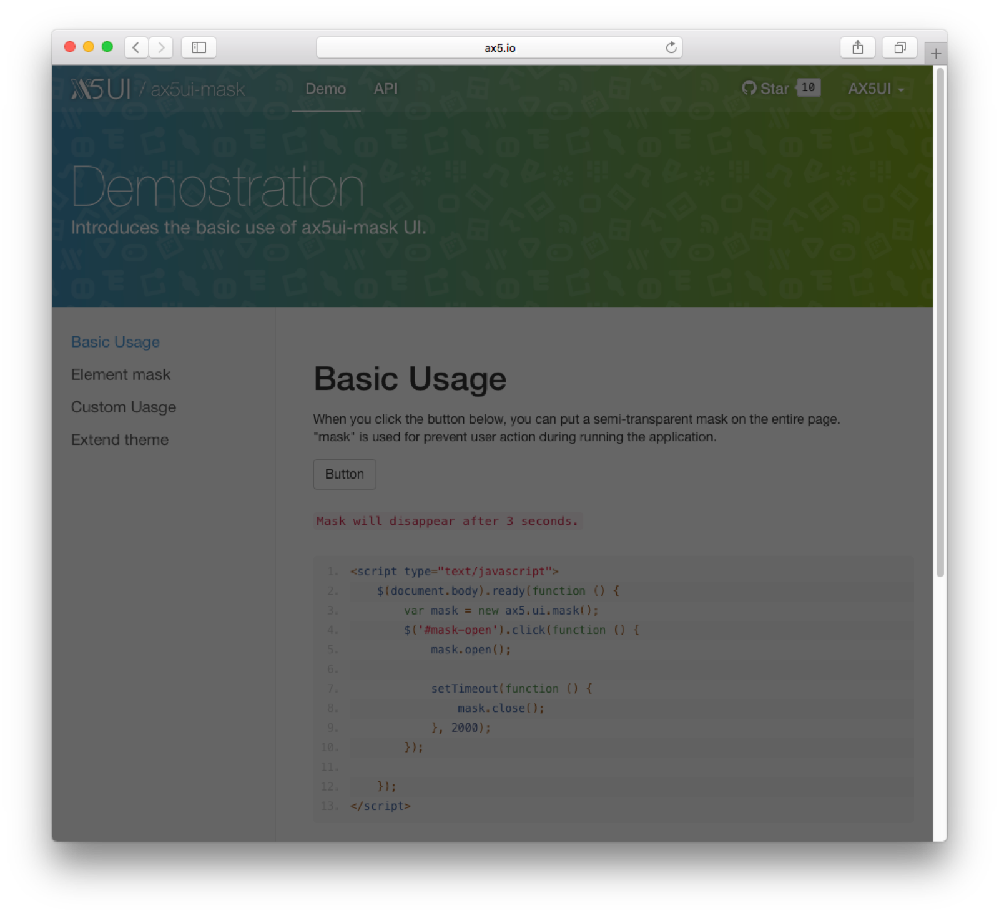999x916 pixels.
Task: Show all tabs overview icon
Action: (900, 47)
